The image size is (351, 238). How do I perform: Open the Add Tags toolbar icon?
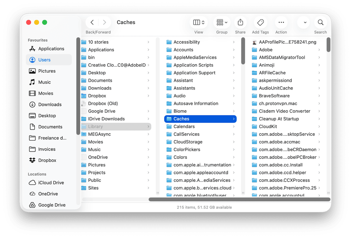pyautogui.click(x=260, y=23)
